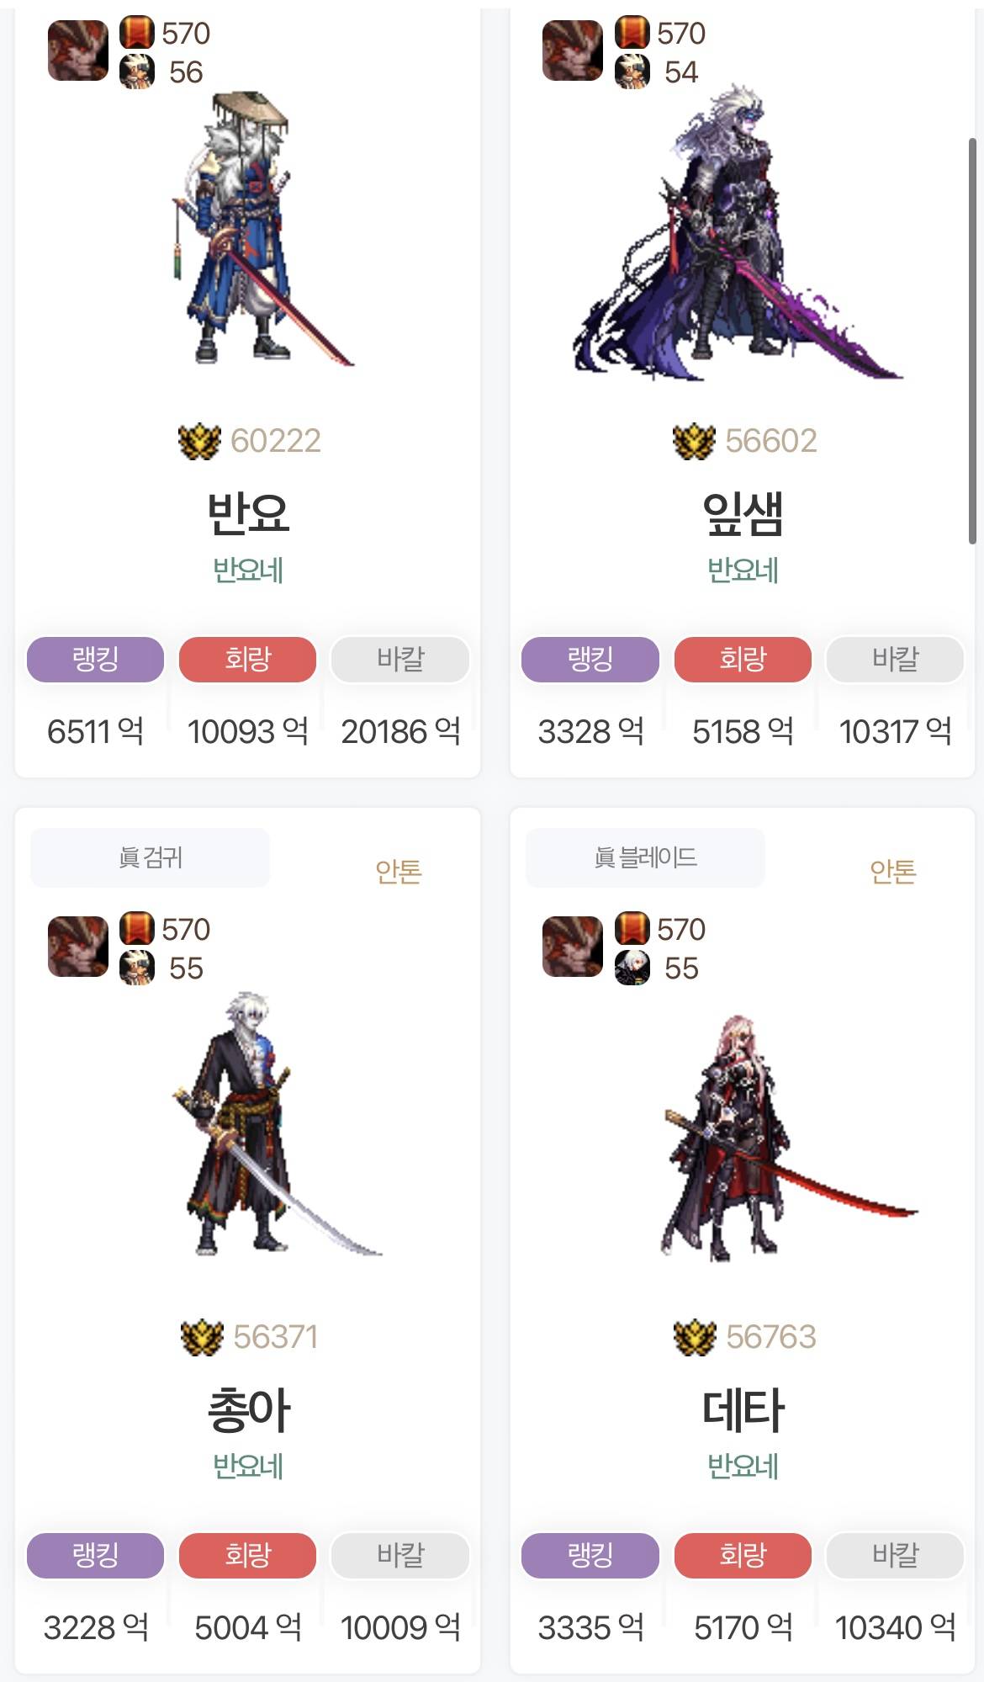This screenshot has width=984, height=1682.
Task: Click the 眞 블레이드 job label
Action: 645,857
